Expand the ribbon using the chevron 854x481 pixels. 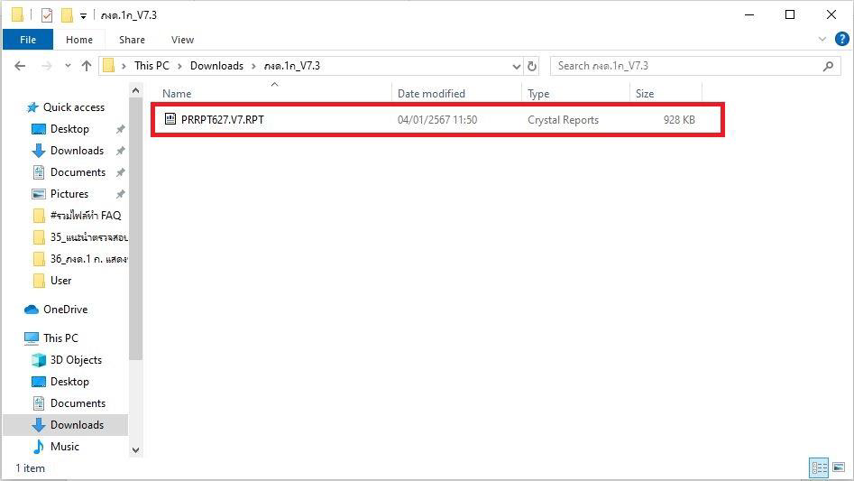(822, 40)
